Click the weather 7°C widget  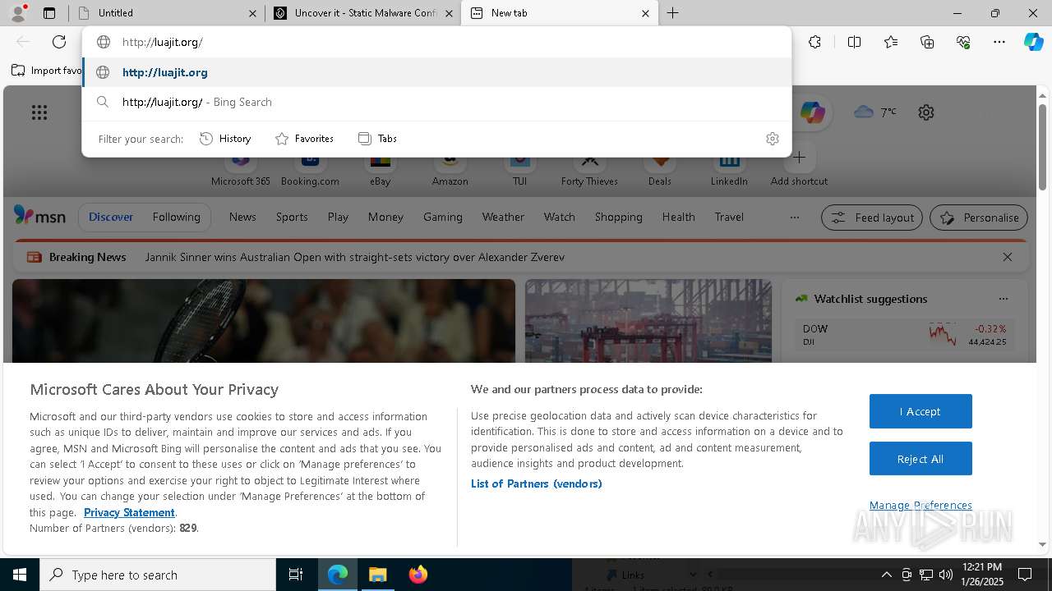(875, 112)
